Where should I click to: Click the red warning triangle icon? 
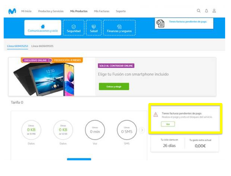click(x=156, y=115)
